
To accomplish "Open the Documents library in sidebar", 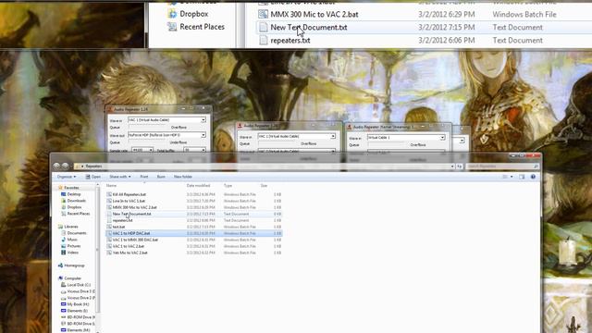I will (x=74, y=233).
